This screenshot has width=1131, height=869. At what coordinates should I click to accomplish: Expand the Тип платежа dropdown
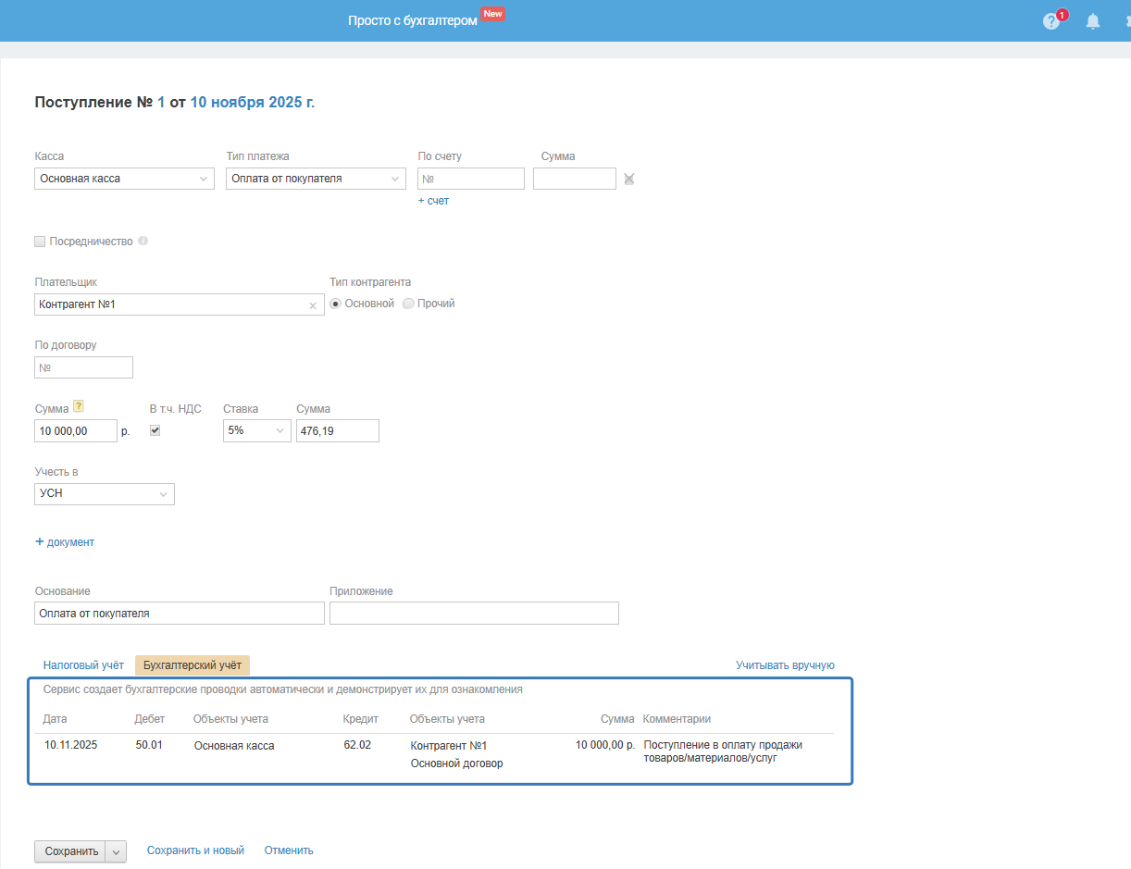tap(316, 179)
